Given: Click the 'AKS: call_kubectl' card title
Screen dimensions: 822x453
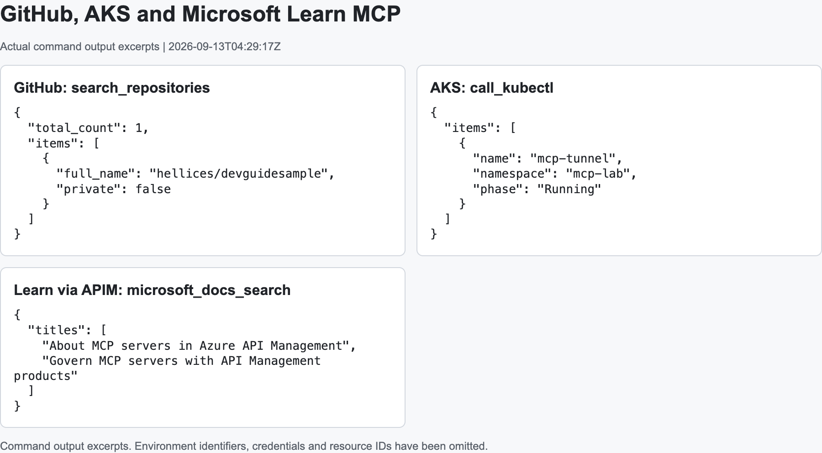Looking at the screenshot, I should pos(492,88).
